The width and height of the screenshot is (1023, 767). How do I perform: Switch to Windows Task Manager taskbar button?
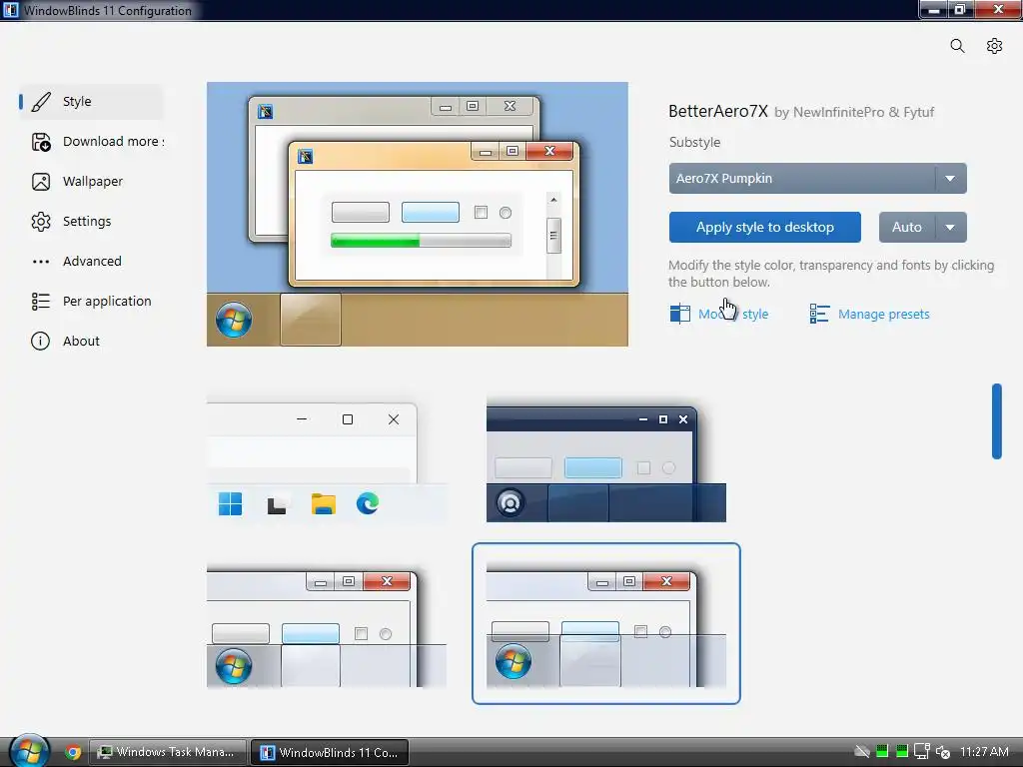coord(168,752)
